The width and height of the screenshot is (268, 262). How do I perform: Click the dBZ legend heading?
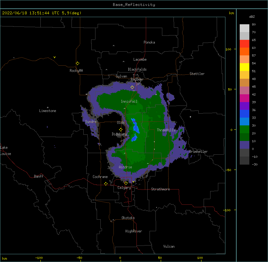[252, 16]
